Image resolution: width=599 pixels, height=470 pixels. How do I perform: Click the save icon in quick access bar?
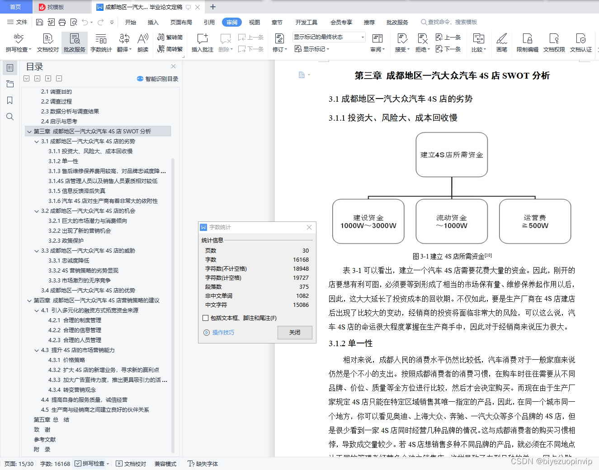tap(39, 22)
